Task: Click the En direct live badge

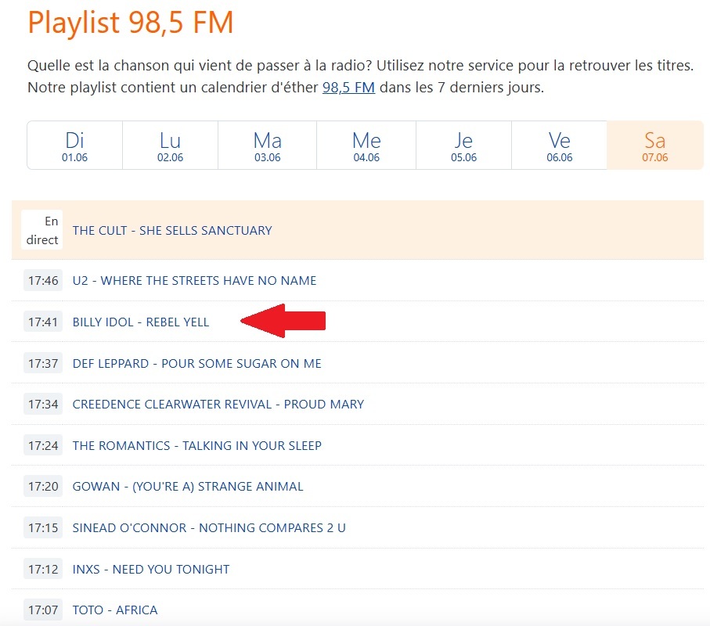Action: tap(42, 231)
